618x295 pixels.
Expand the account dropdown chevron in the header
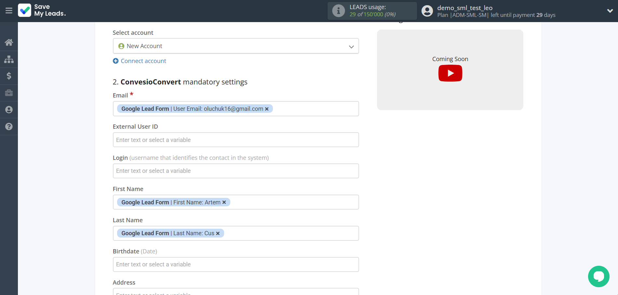(610, 11)
